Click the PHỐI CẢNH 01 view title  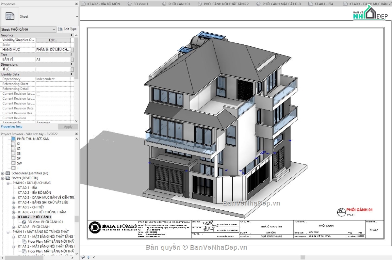[359, 210]
